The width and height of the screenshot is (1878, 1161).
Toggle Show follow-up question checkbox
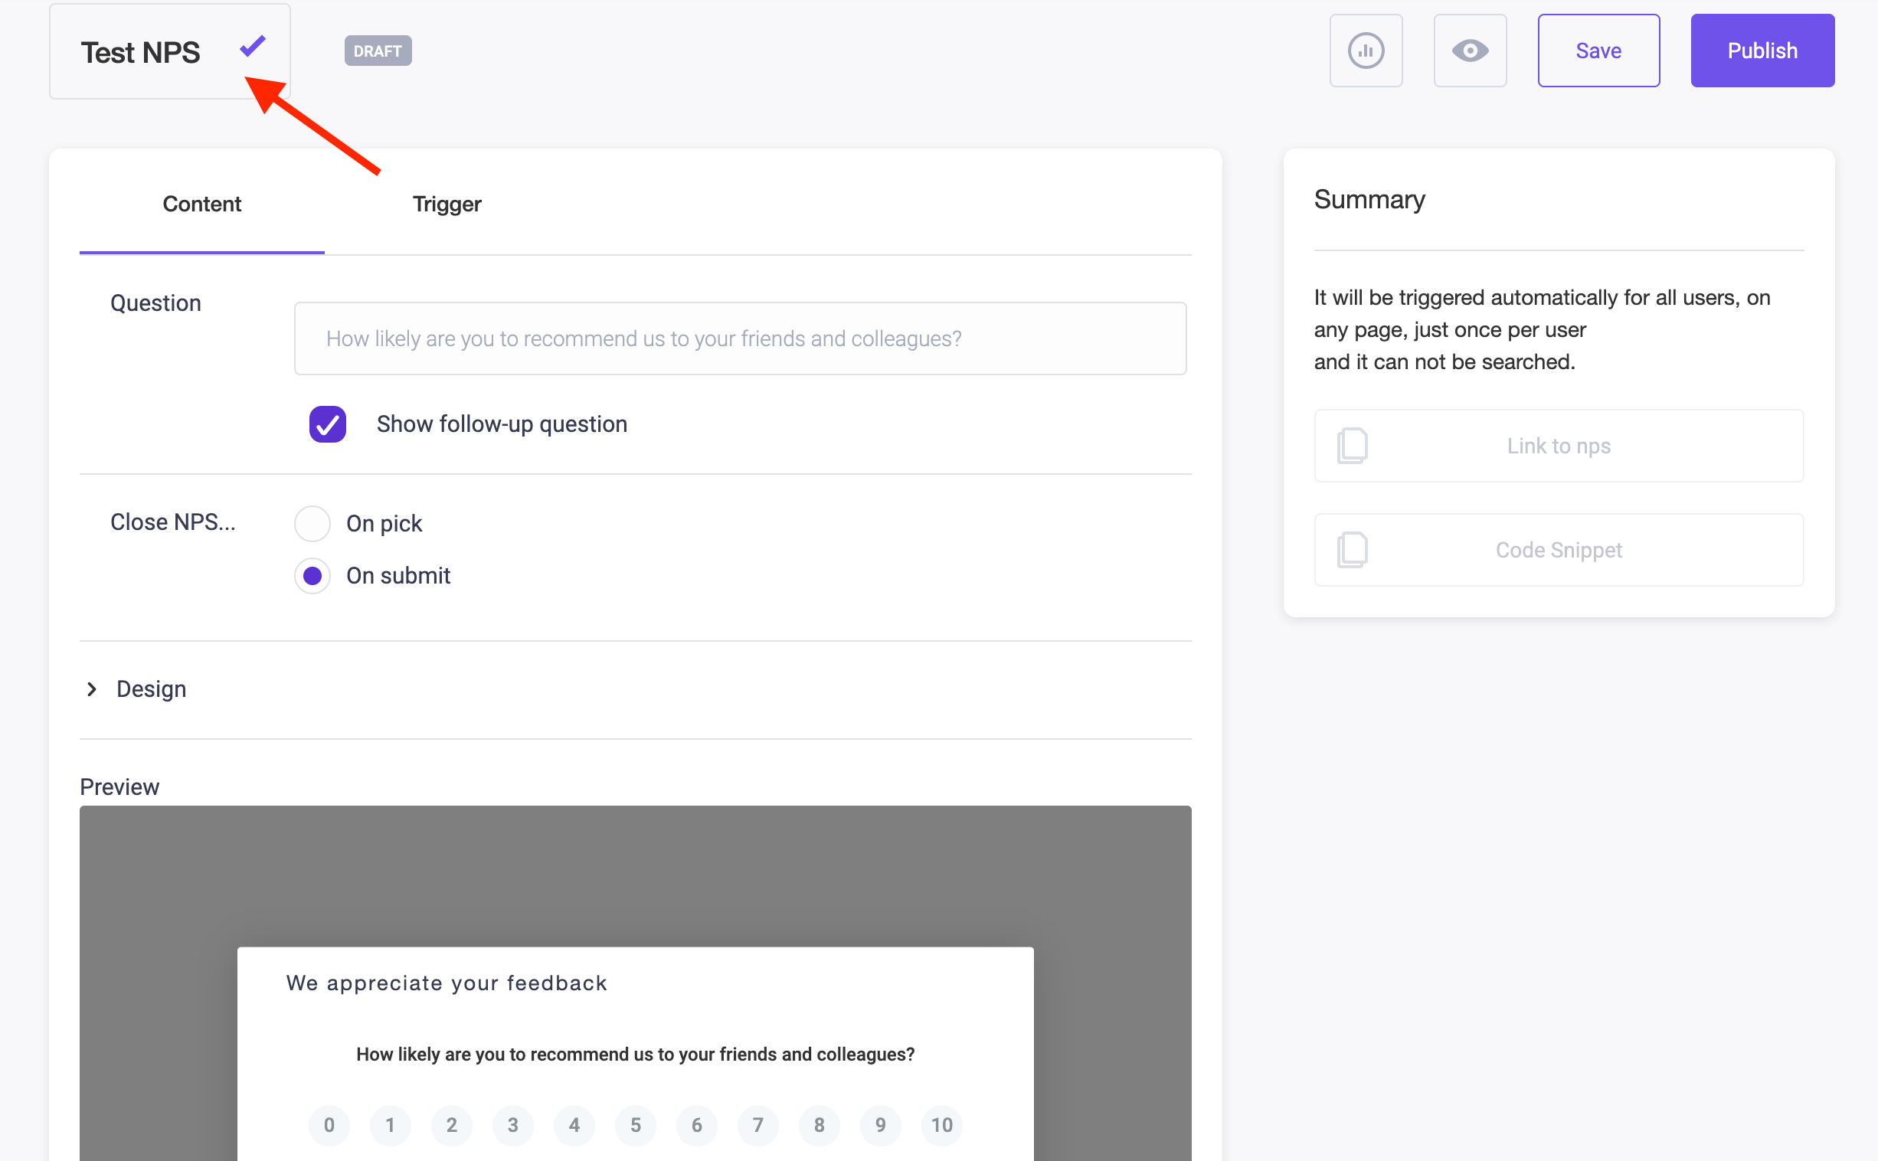(328, 424)
